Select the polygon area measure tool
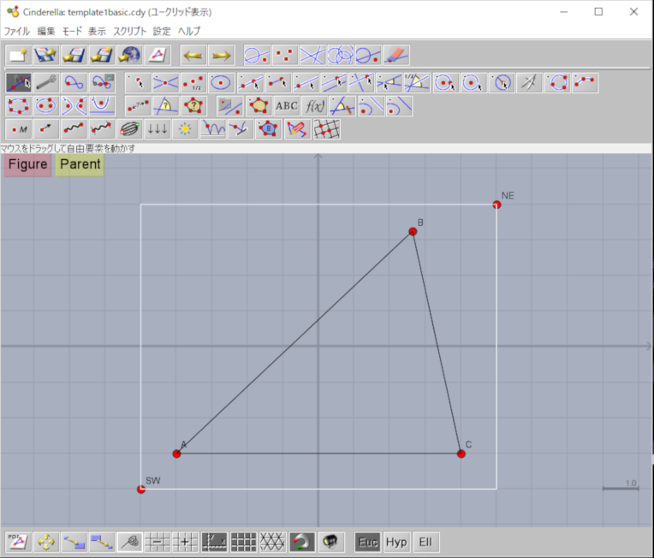The width and height of the screenshot is (654, 558). 193,106
